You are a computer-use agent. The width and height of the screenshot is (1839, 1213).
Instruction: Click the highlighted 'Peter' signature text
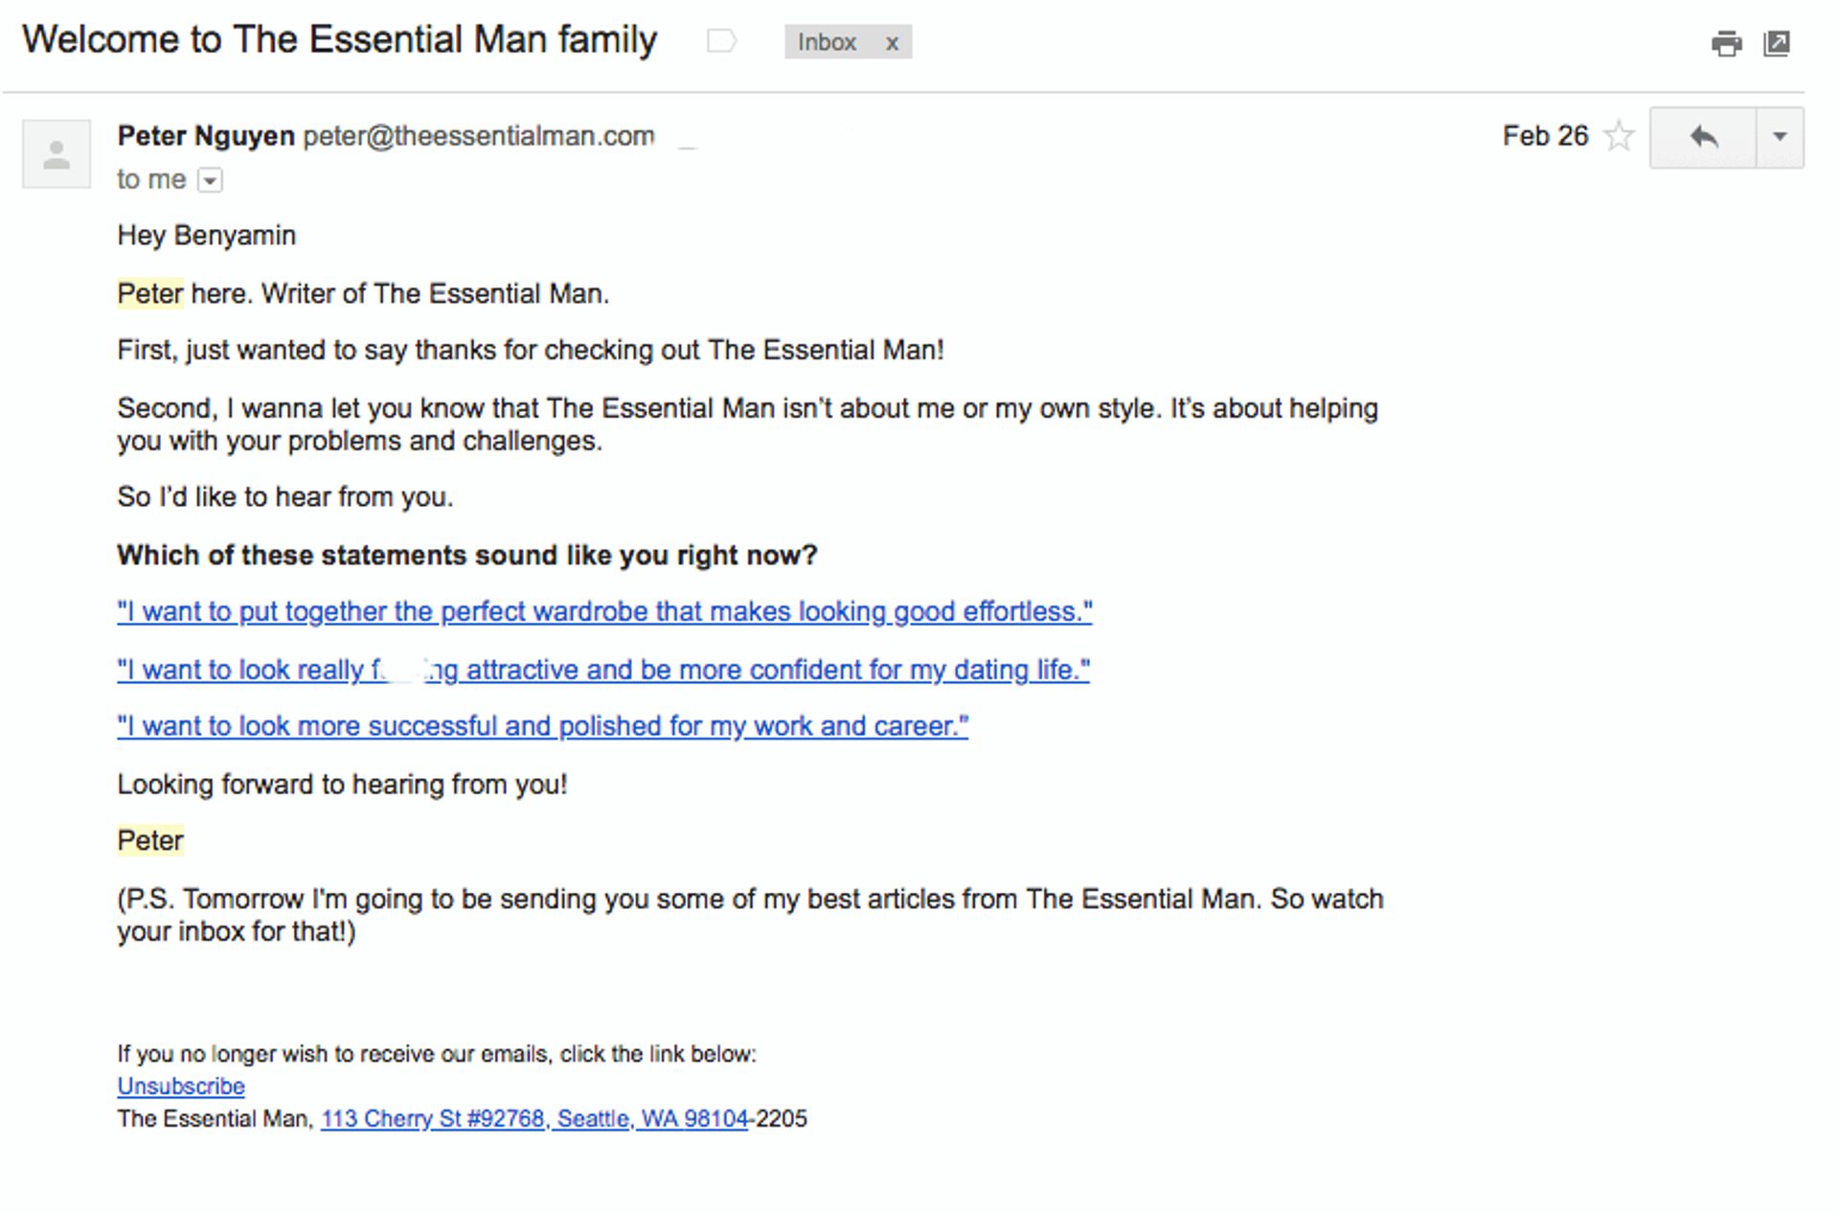pos(149,839)
